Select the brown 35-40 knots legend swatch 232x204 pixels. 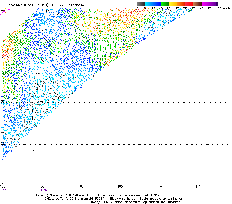coord(198,4)
